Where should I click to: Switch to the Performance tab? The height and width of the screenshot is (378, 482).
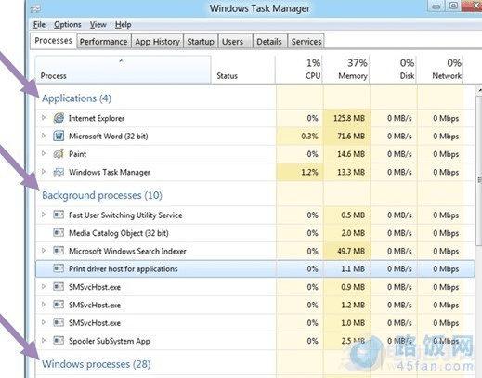click(x=104, y=42)
